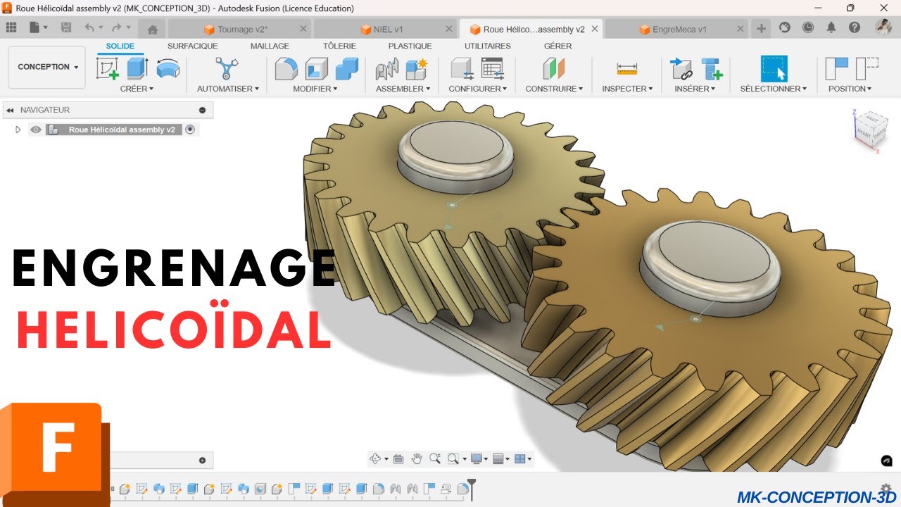The image size is (901, 507).
Task: Open the configuration table icon
Action: [x=493, y=68]
